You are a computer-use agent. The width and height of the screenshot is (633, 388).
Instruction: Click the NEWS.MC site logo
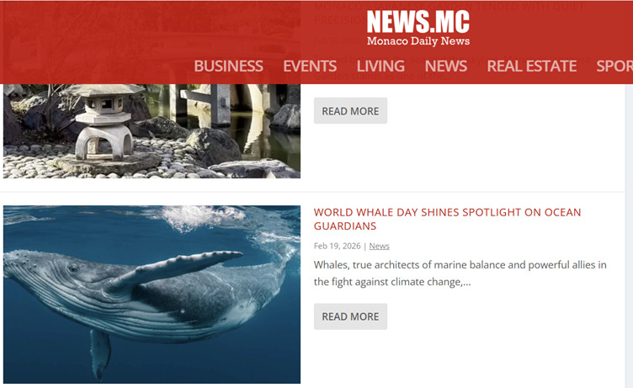(x=418, y=22)
